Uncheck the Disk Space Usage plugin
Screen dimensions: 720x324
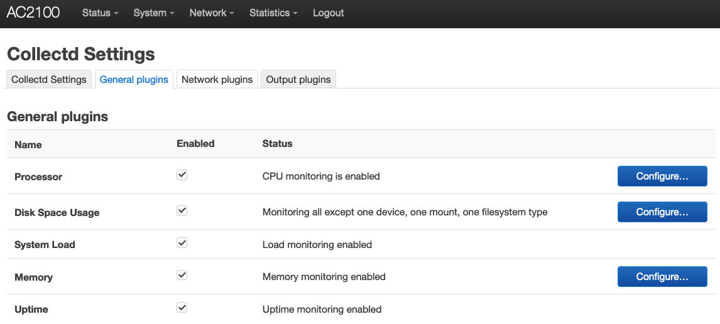[x=182, y=211]
